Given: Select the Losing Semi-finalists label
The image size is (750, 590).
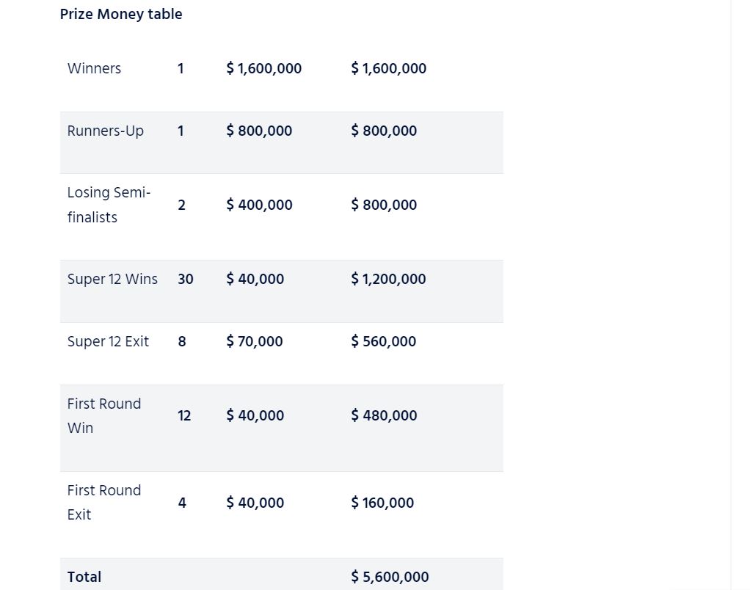Looking at the screenshot, I should tap(109, 205).
